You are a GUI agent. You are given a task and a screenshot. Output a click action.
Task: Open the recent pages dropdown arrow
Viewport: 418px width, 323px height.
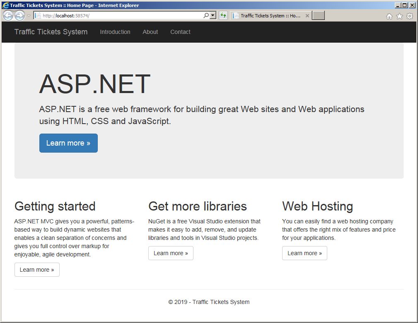[29, 16]
